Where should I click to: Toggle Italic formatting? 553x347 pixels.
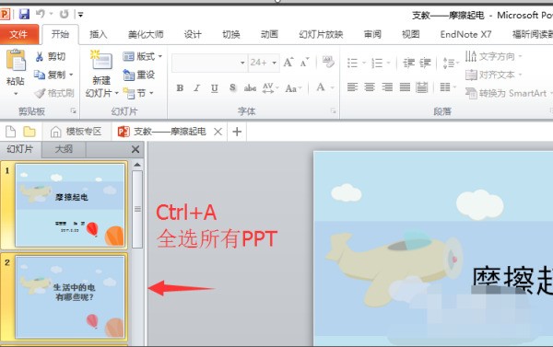tap(197, 87)
